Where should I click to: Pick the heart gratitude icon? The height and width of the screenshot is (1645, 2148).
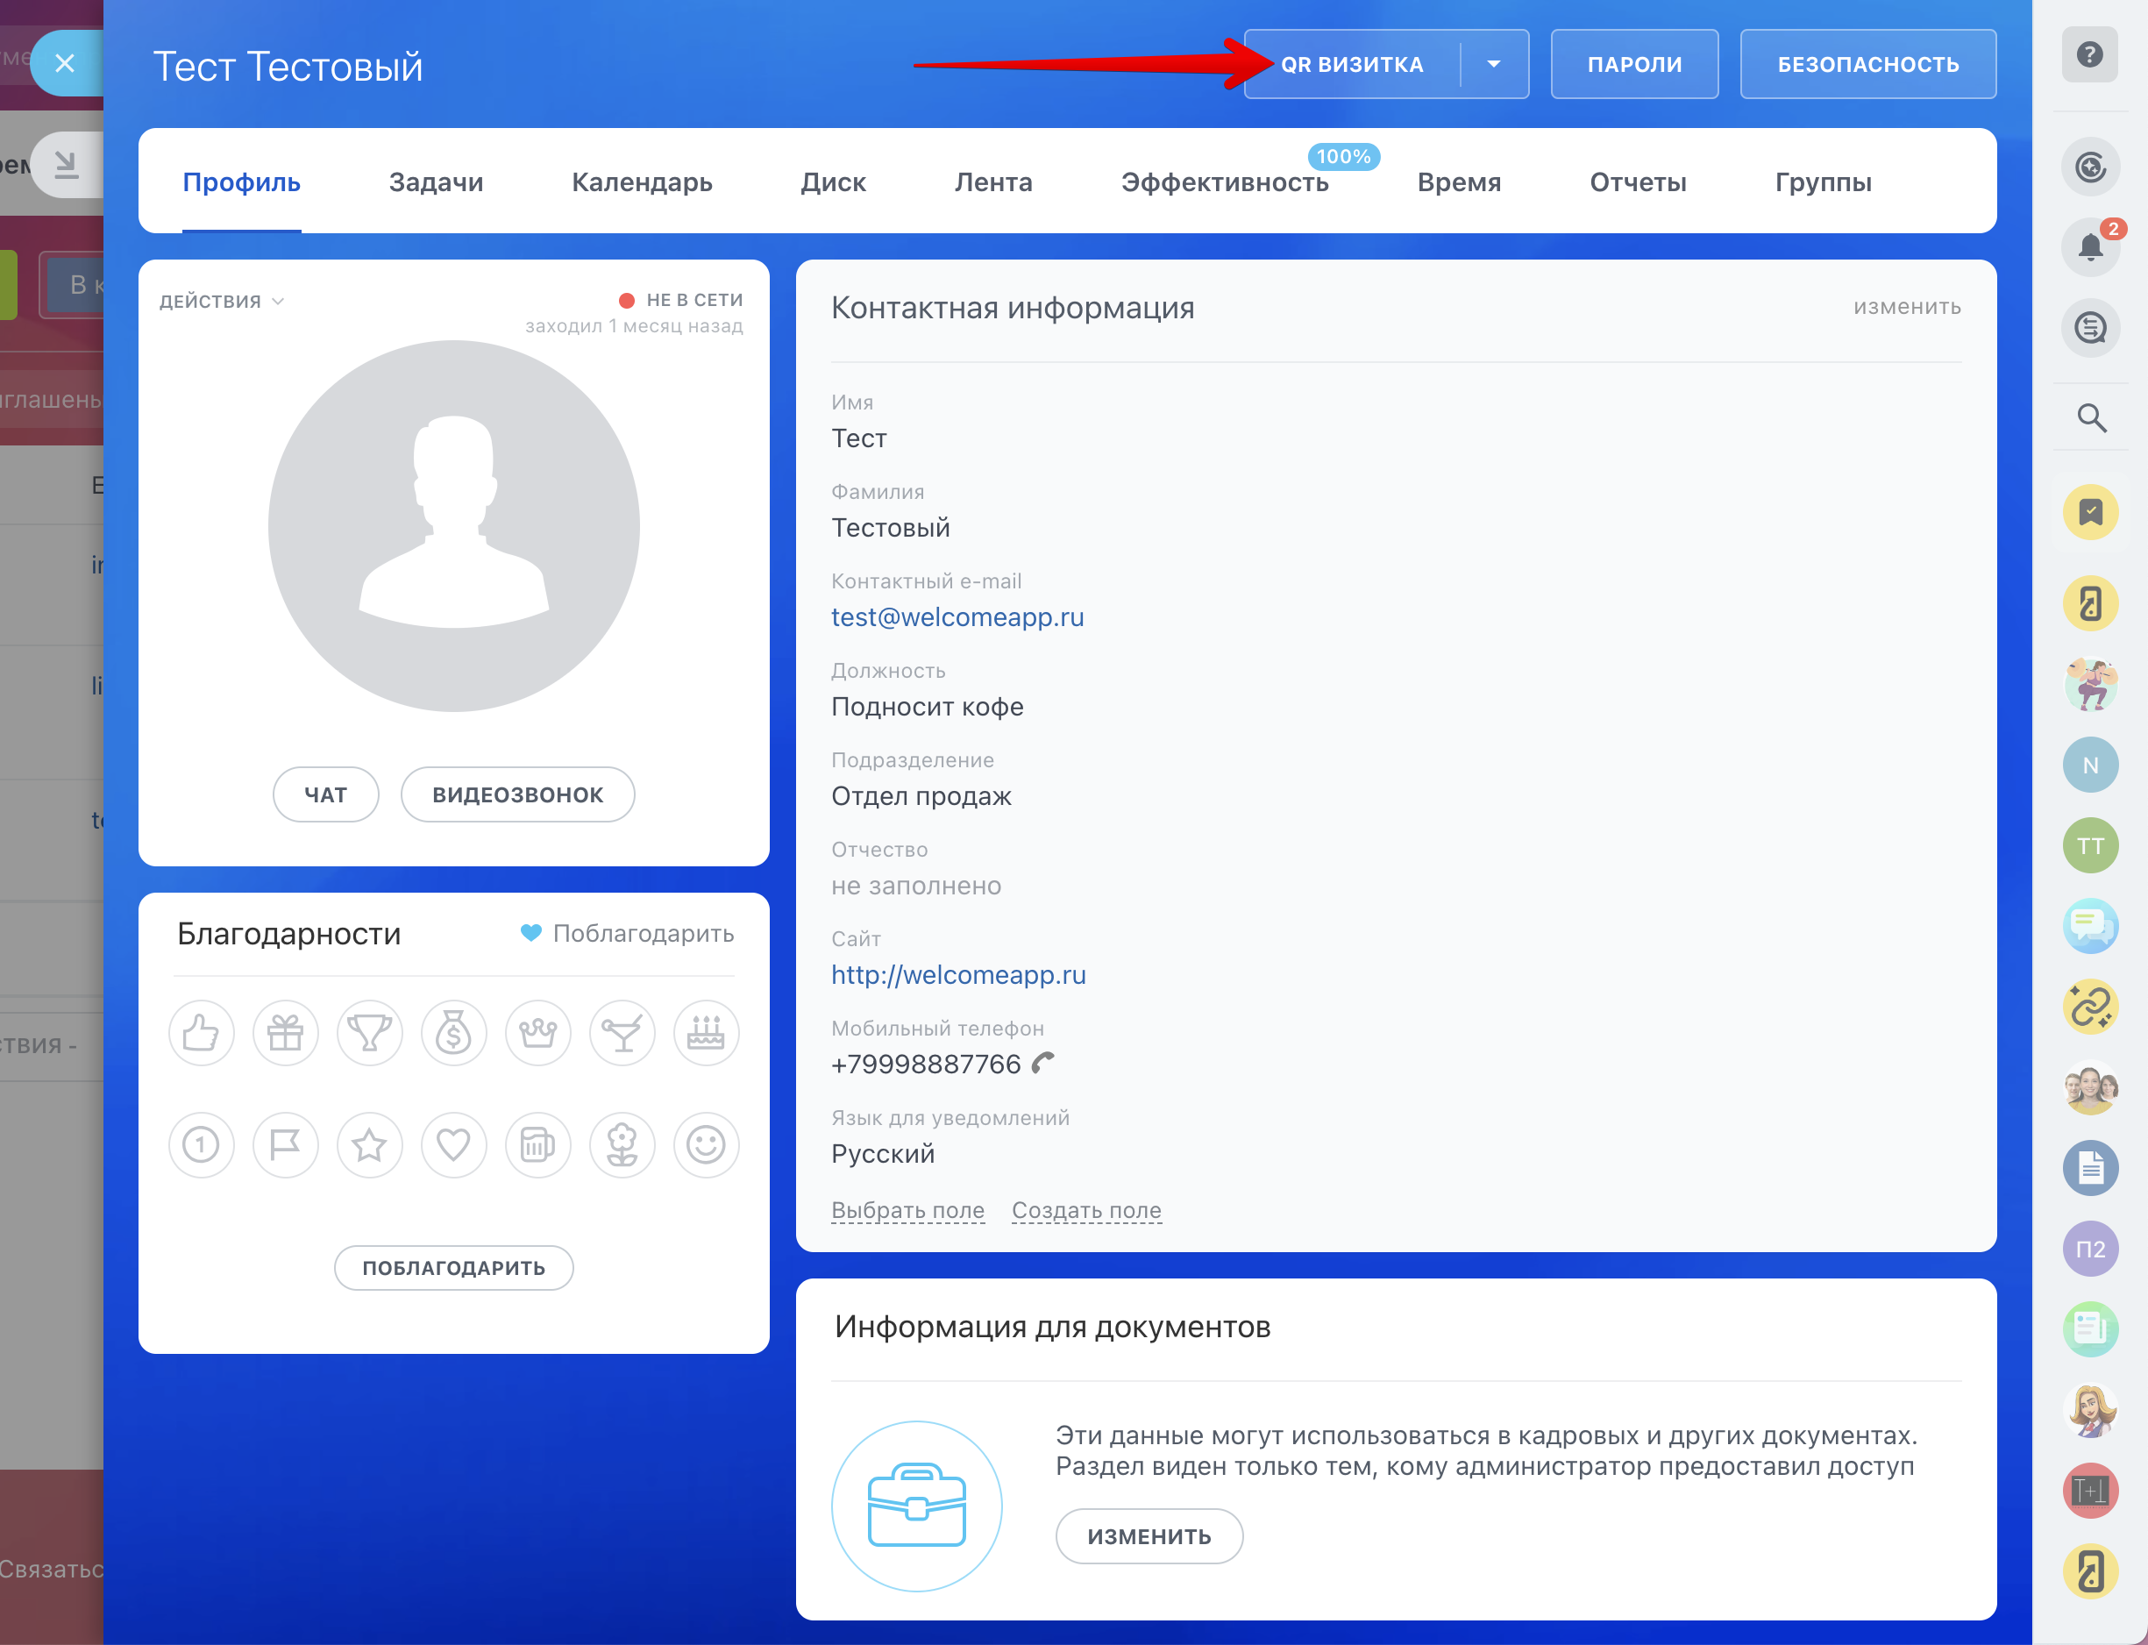point(453,1144)
